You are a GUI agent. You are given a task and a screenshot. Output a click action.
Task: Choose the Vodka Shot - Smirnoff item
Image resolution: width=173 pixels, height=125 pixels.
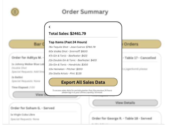pyautogui.click(x=68, y=51)
